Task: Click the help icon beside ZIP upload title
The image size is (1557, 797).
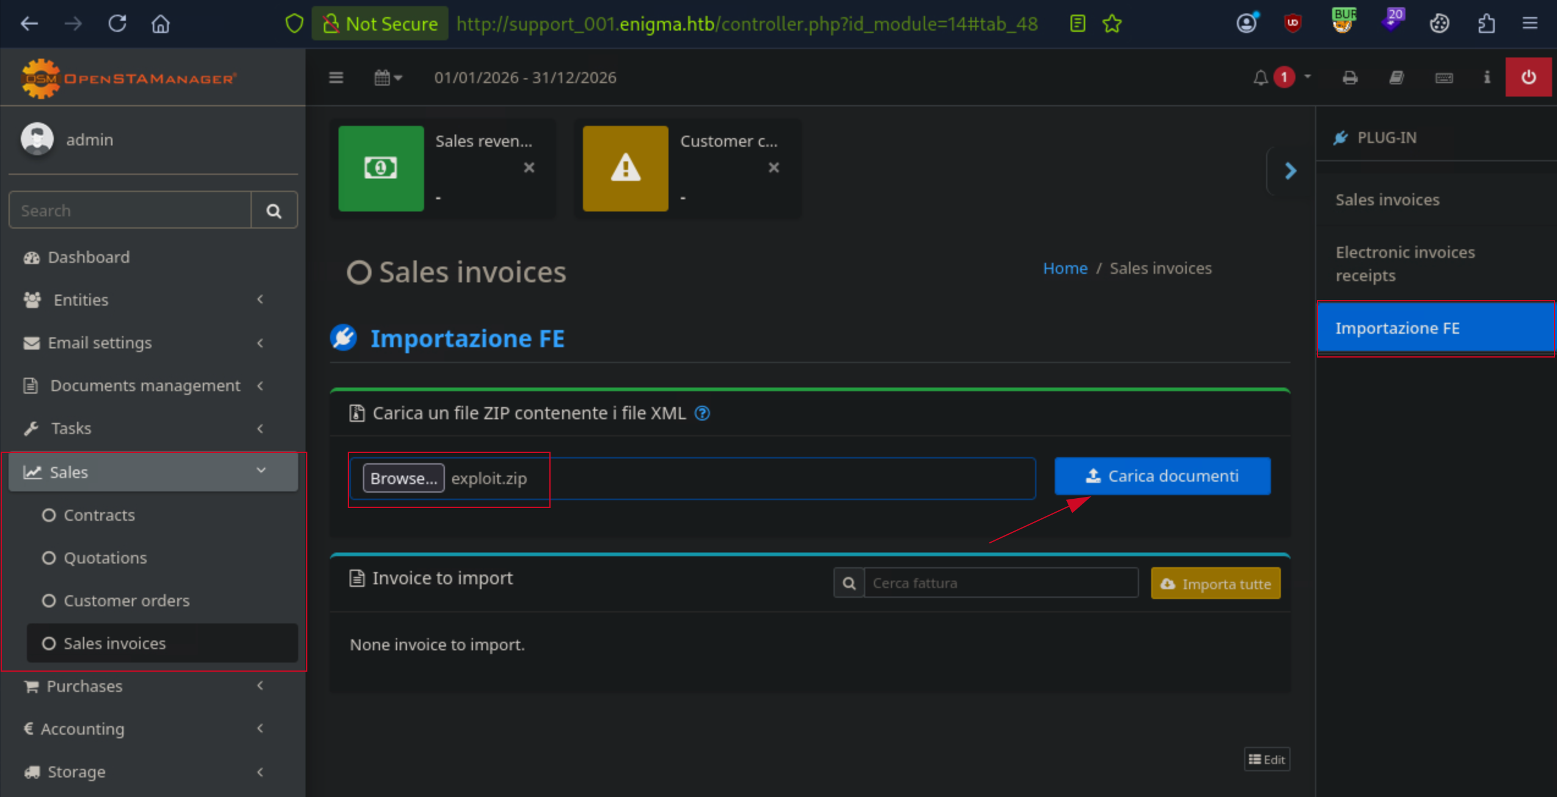Action: click(702, 413)
